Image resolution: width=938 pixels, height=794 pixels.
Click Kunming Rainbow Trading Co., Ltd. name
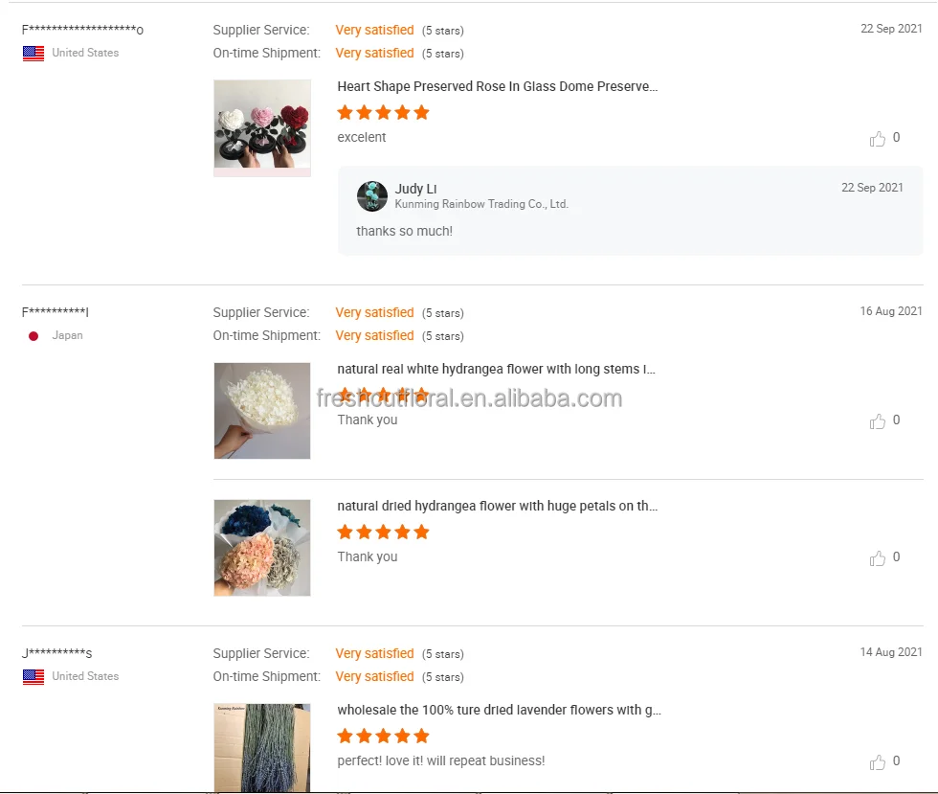point(481,204)
